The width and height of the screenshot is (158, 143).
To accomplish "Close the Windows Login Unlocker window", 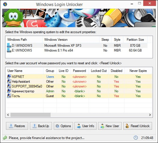I will tap(150, 3).
